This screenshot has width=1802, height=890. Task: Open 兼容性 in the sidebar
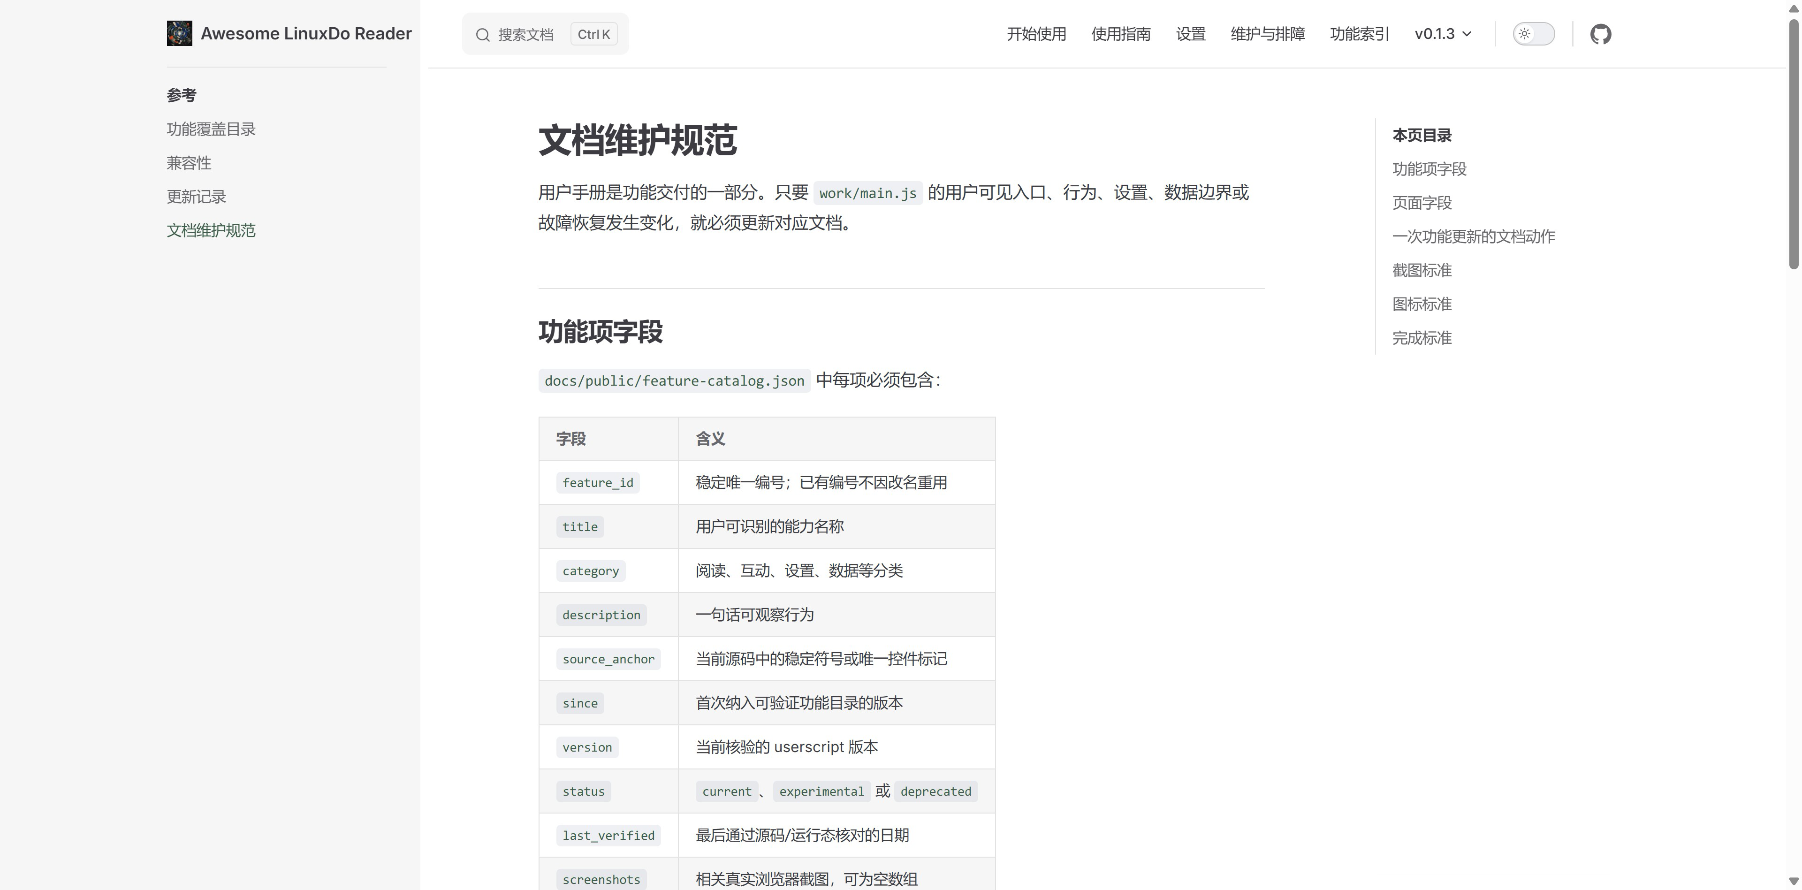(x=189, y=163)
